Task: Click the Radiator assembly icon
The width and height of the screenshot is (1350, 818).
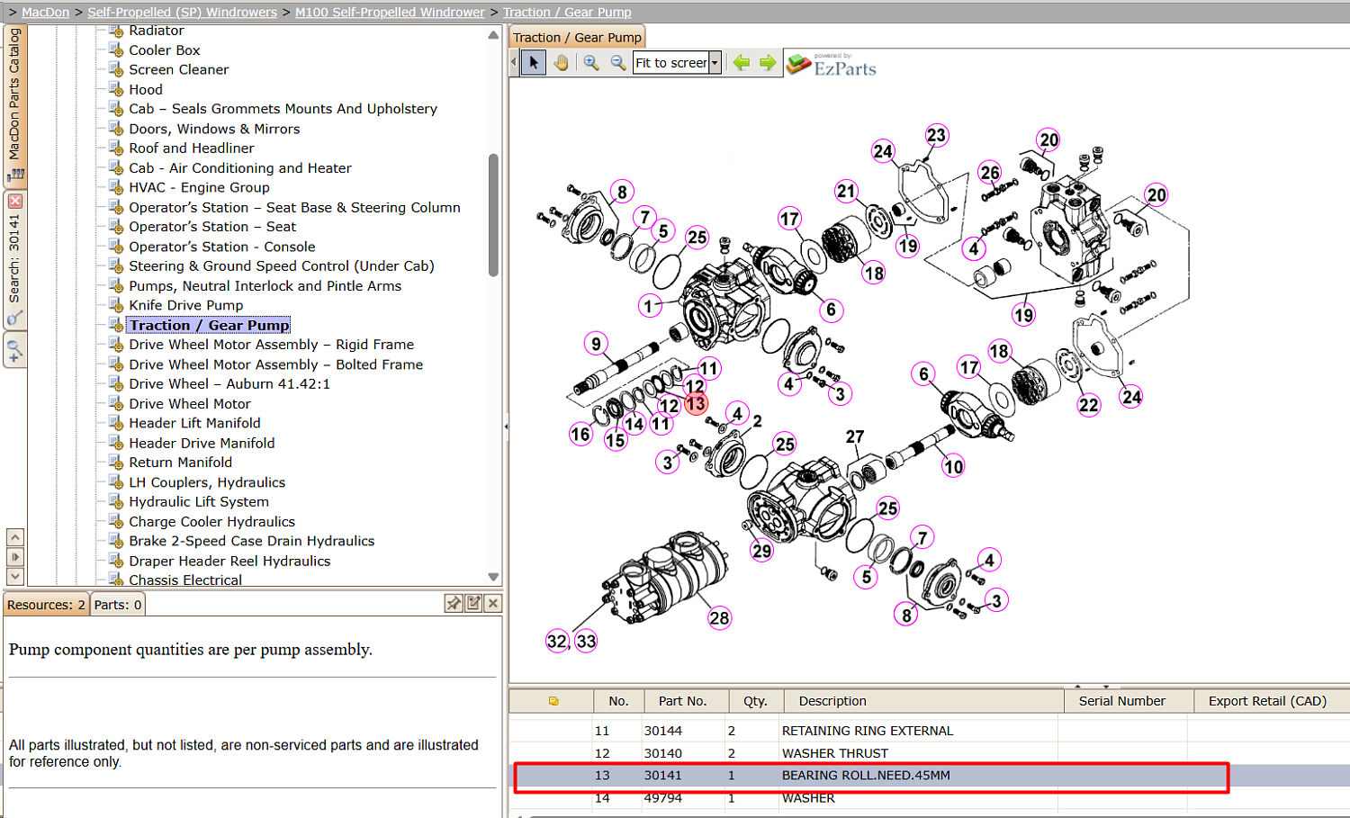Action: pyautogui.click(x=116, y=31)
